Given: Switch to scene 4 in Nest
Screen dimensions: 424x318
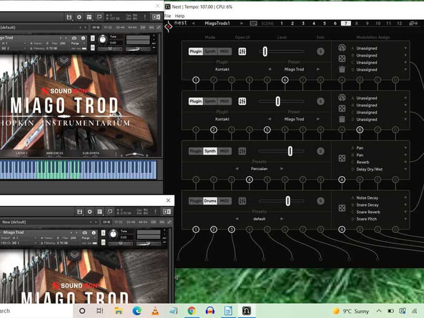Looking at the screenshot, I should (x=313, y=23).
